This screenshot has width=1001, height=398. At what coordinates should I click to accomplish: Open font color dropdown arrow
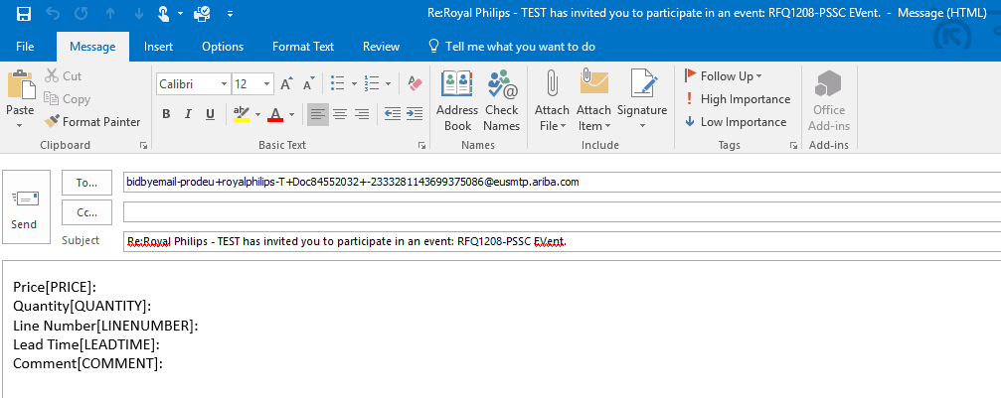coord(291,115)
